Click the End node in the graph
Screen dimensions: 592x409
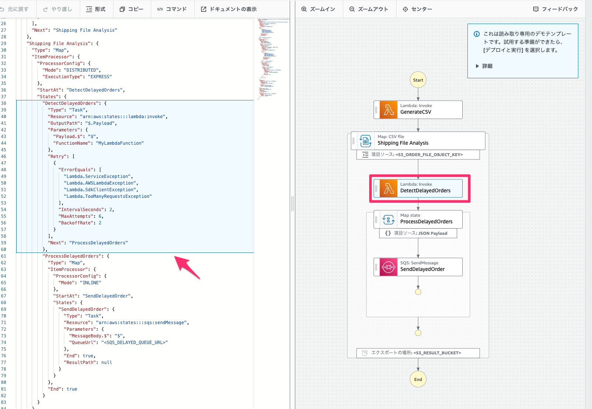pos(418,379)
